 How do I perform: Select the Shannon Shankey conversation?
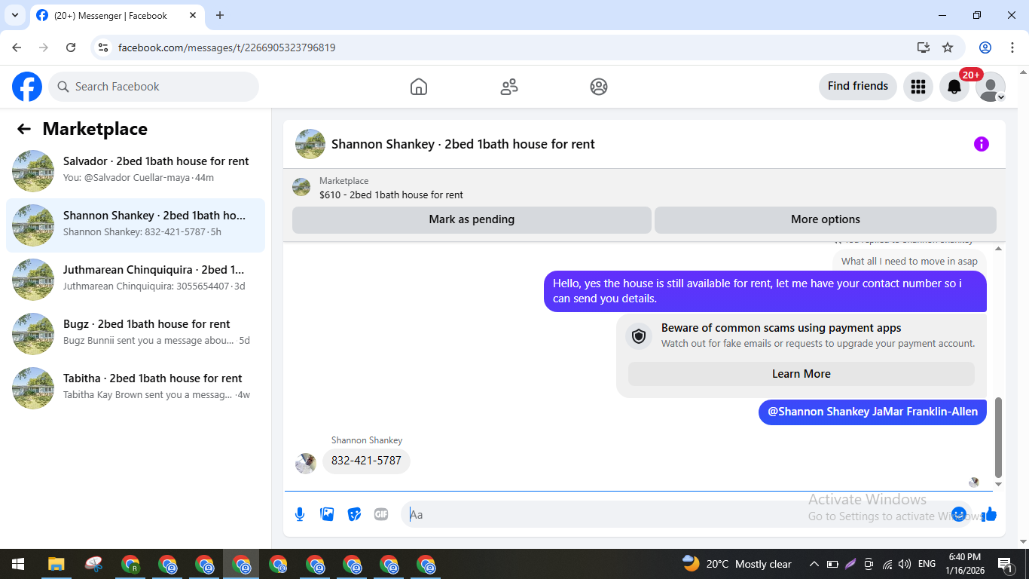(x=136, y=225)
